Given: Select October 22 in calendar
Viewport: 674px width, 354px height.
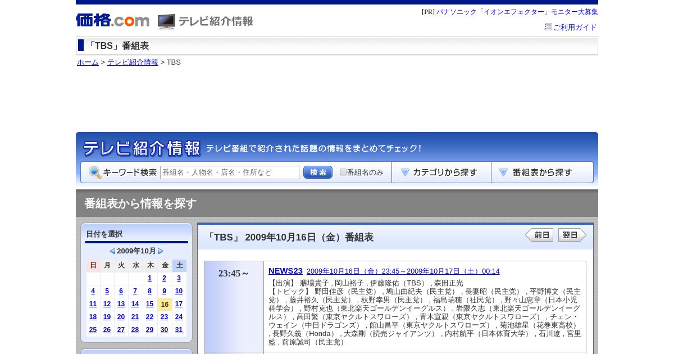Looking at the screenshot, I should pyautogui.click(x=150, y=317).
